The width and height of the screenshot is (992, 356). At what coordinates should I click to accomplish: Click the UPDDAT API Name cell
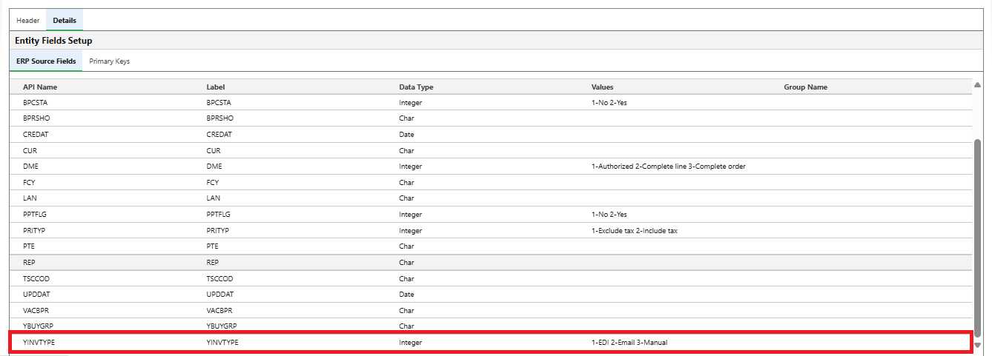point(36,295)
